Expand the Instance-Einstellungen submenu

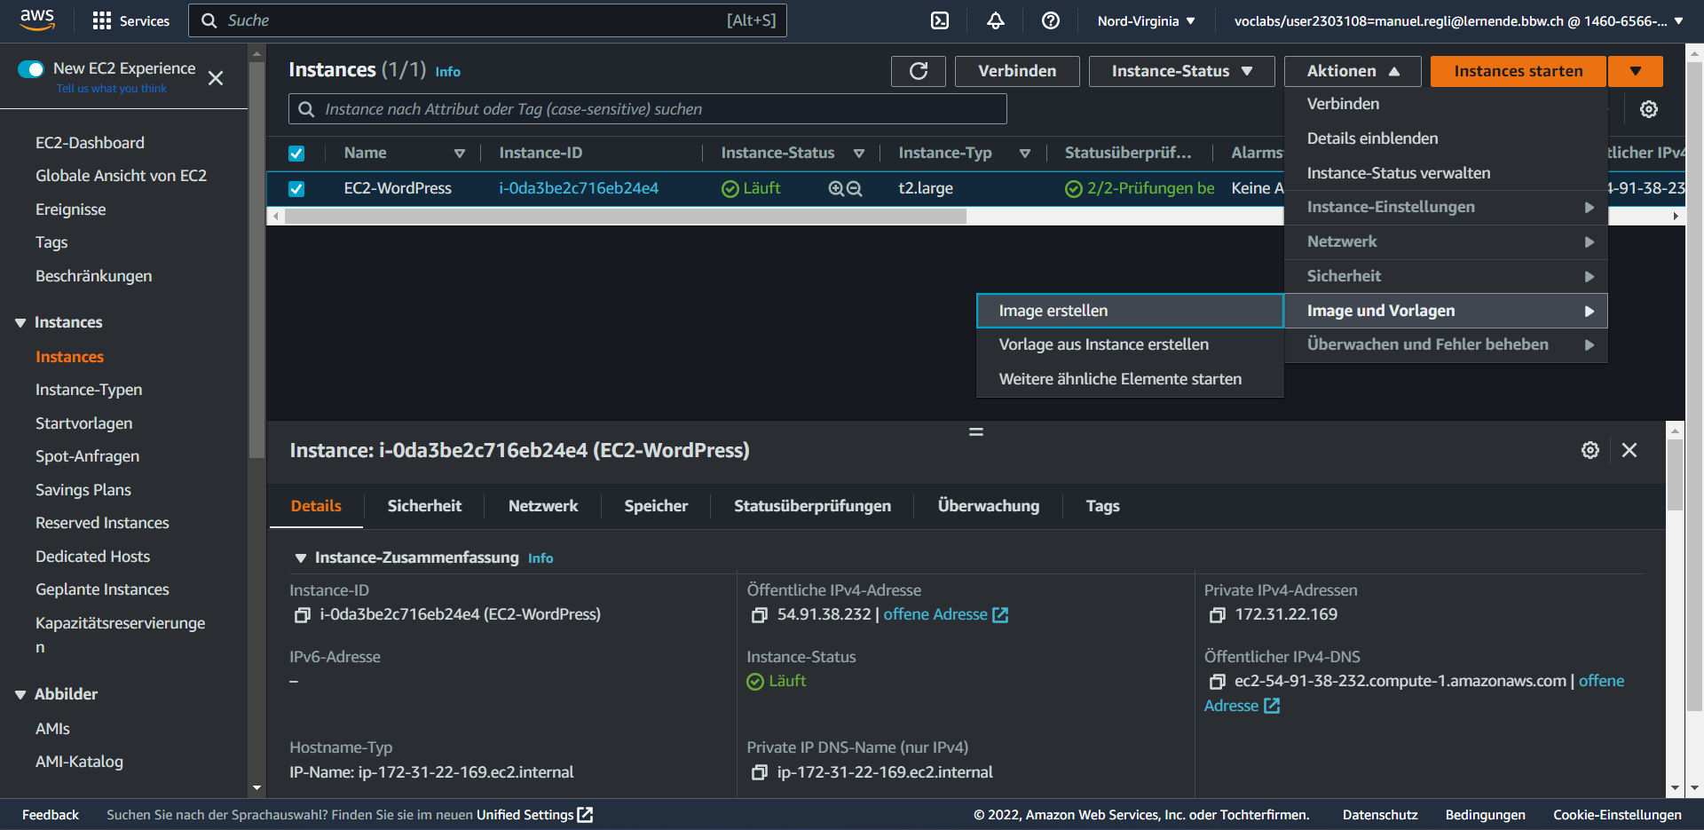click(1446, 207)
